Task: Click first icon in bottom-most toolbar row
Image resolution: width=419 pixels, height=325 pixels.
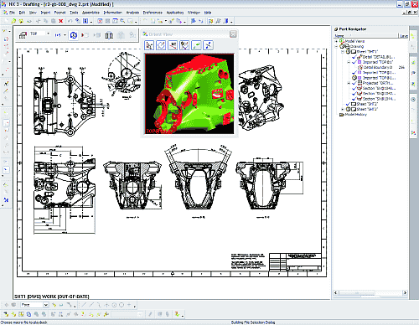Action: point(6,314)
